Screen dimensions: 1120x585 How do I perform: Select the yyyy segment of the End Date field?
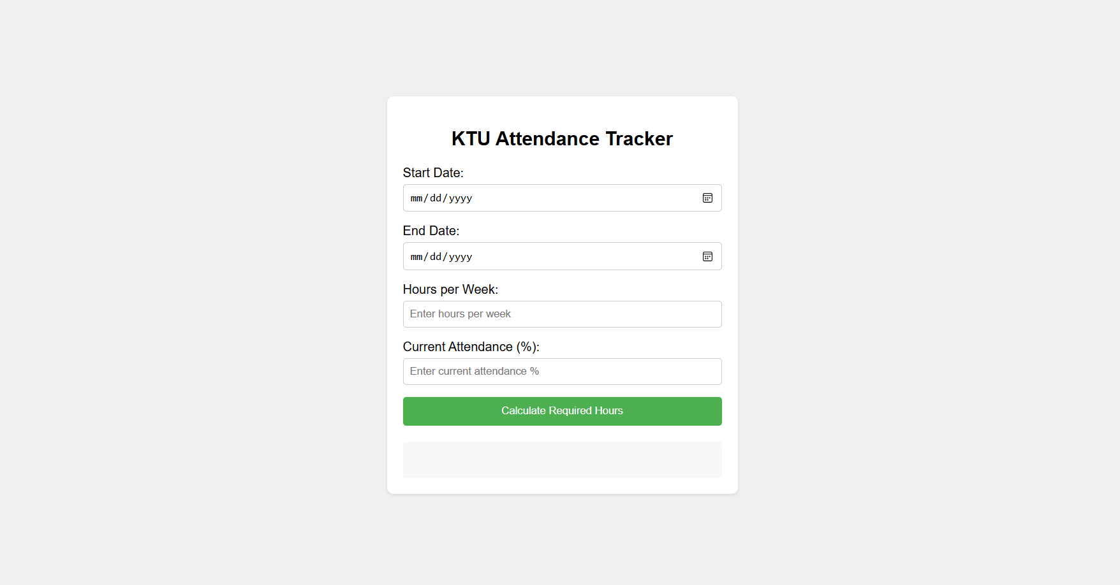pyautogui.click(x=461, y=256)
